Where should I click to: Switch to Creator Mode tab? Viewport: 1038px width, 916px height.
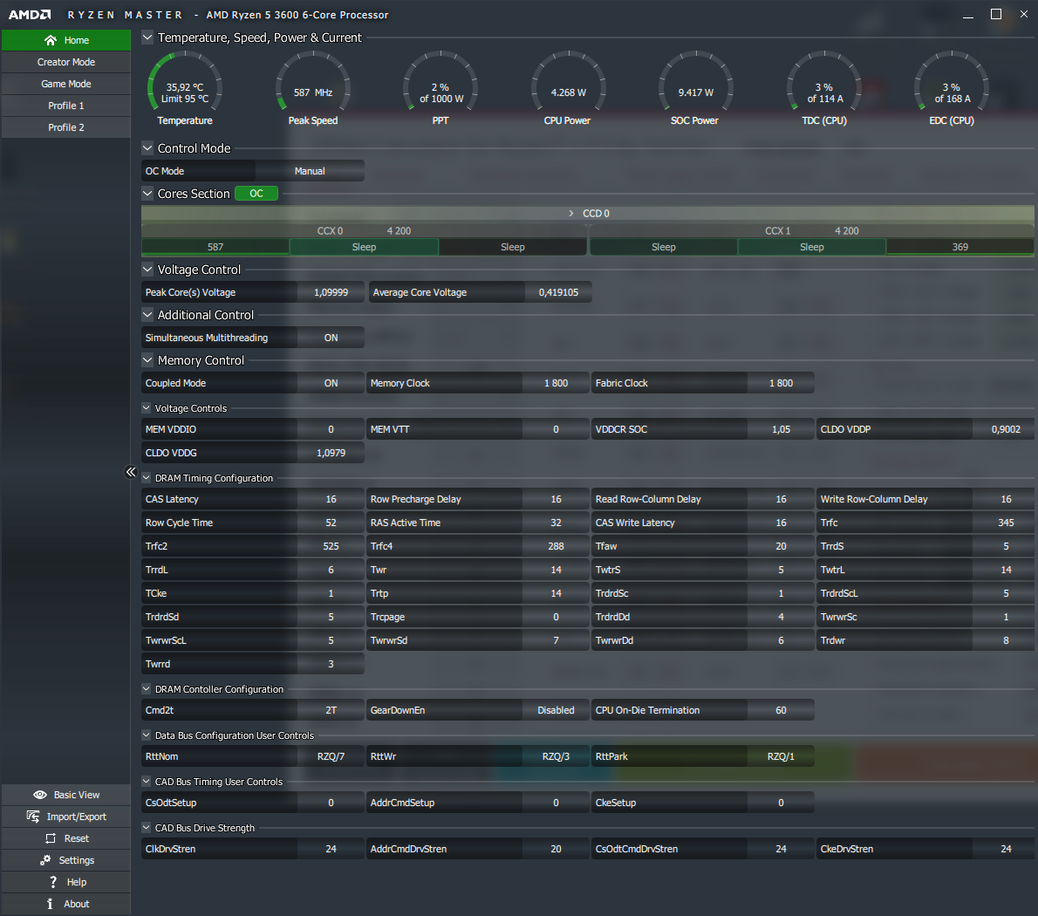pyautogui.click(x=66, y=62)
